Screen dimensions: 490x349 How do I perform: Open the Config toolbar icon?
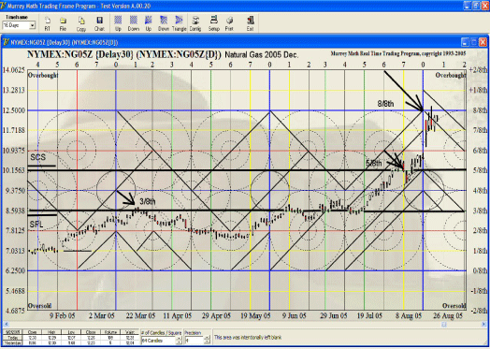coord(195,23)
